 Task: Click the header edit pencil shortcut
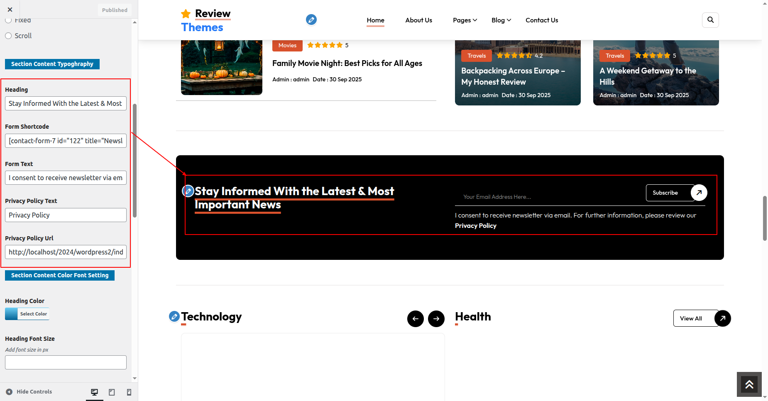[x=311, y=20]
